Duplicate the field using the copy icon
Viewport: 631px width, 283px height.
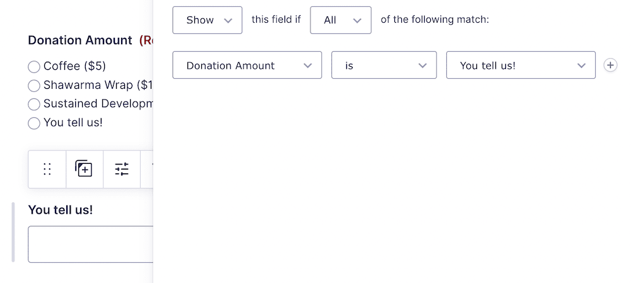[84, 169]
